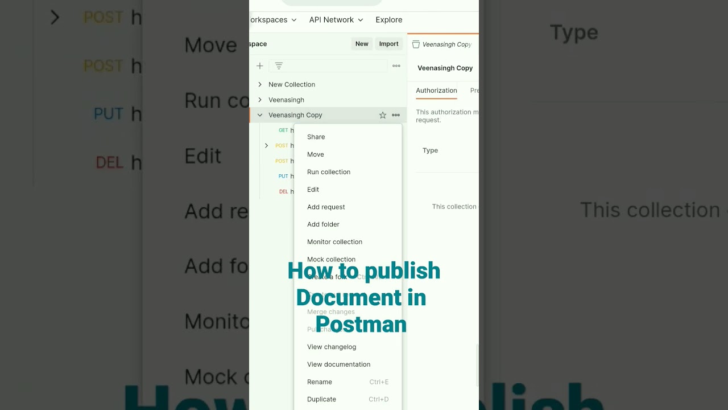Select the second POST request in the tree

[x=284, y=161]
